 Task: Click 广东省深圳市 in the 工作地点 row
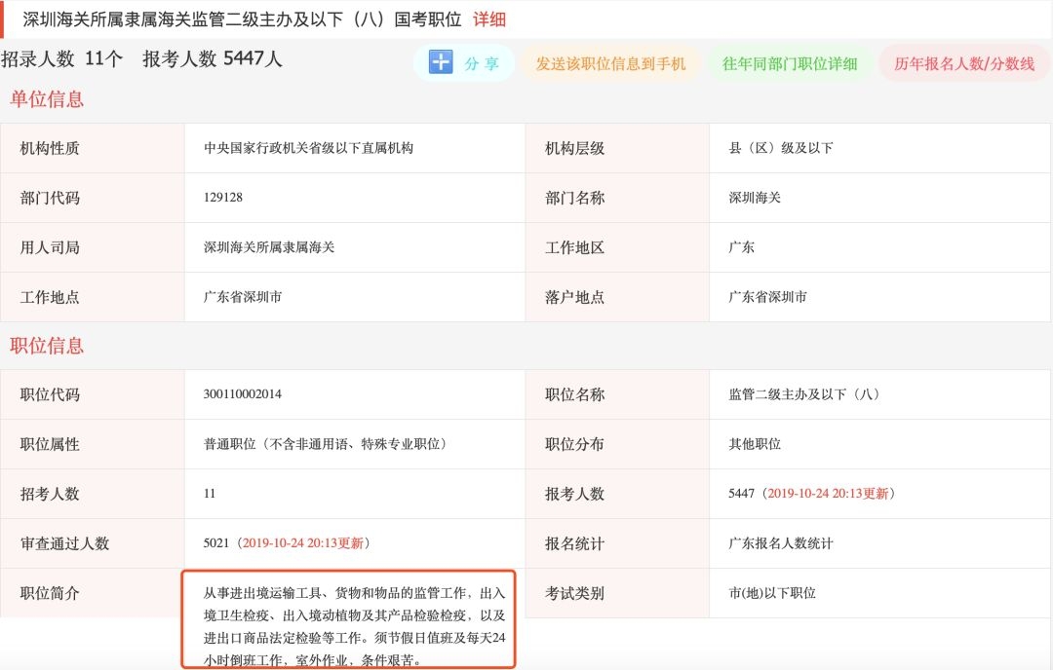pyautogui.click(x=243, y=296)
